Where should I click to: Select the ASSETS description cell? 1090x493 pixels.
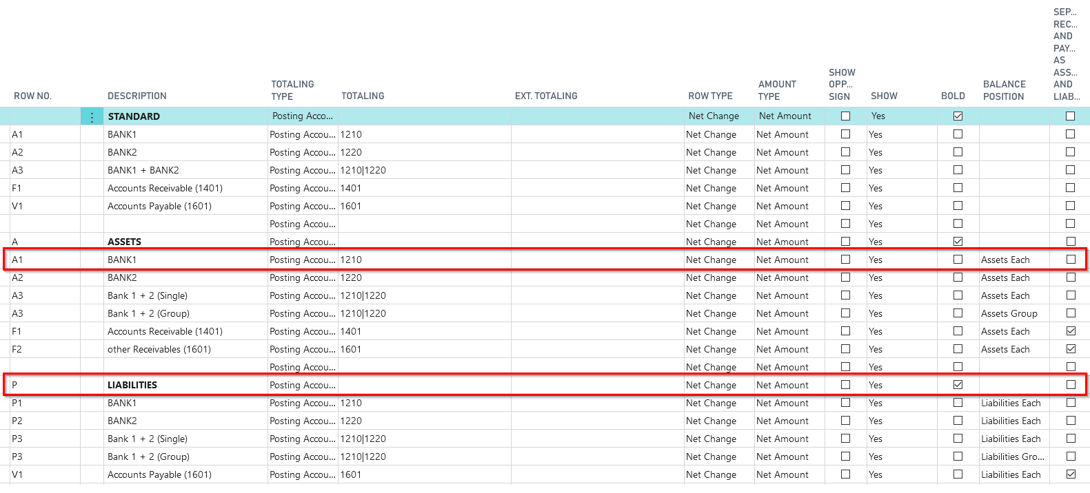[x=124, y=242]
